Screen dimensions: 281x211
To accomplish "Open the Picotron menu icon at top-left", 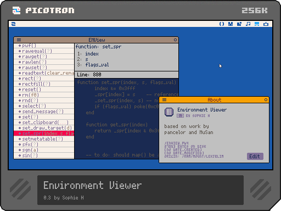I will [13, 24].
